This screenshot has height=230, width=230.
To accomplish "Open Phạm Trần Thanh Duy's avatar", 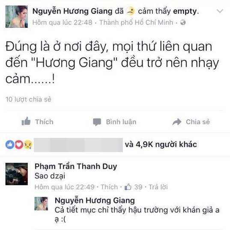I will pos(17,174).
